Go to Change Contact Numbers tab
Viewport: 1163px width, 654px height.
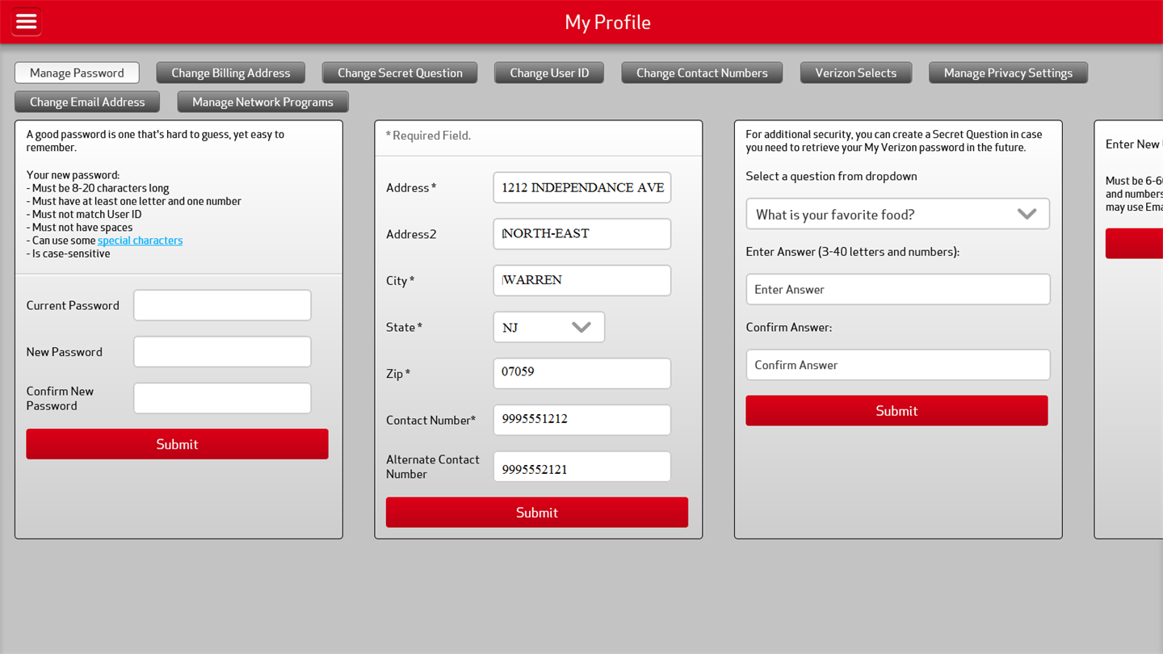(x=702, y=73)
